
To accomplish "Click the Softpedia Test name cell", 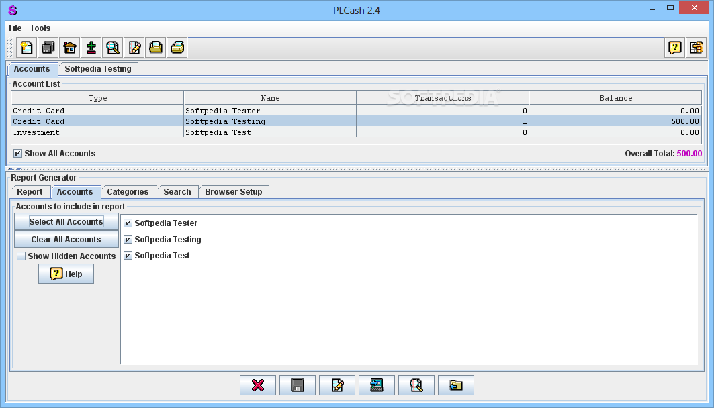I will tap(270, 132).
